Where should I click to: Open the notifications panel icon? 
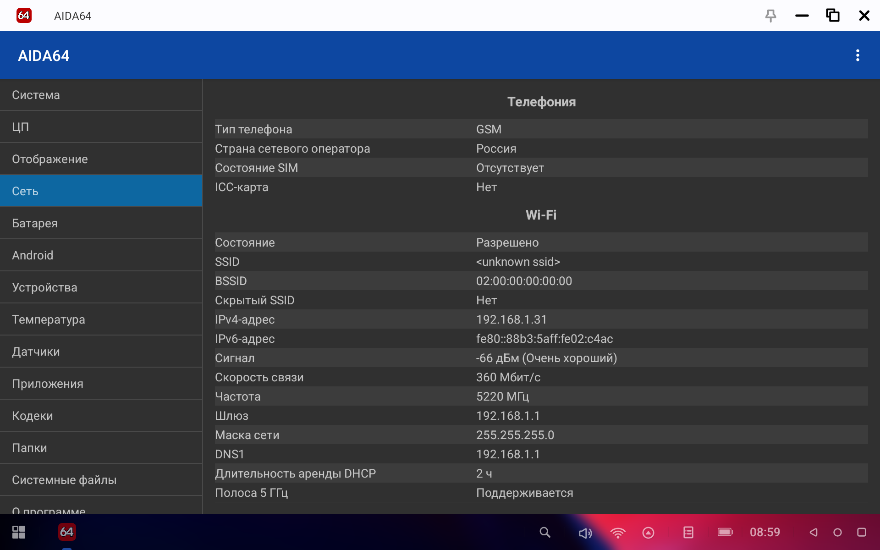coord(688,532)
